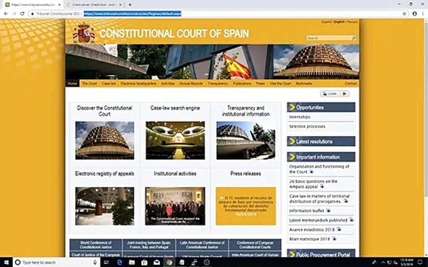
Task: Open the Home menu item
Action: [72, 84]
